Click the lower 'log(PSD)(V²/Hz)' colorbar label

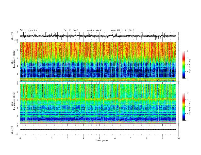click(x=190, y=108)
